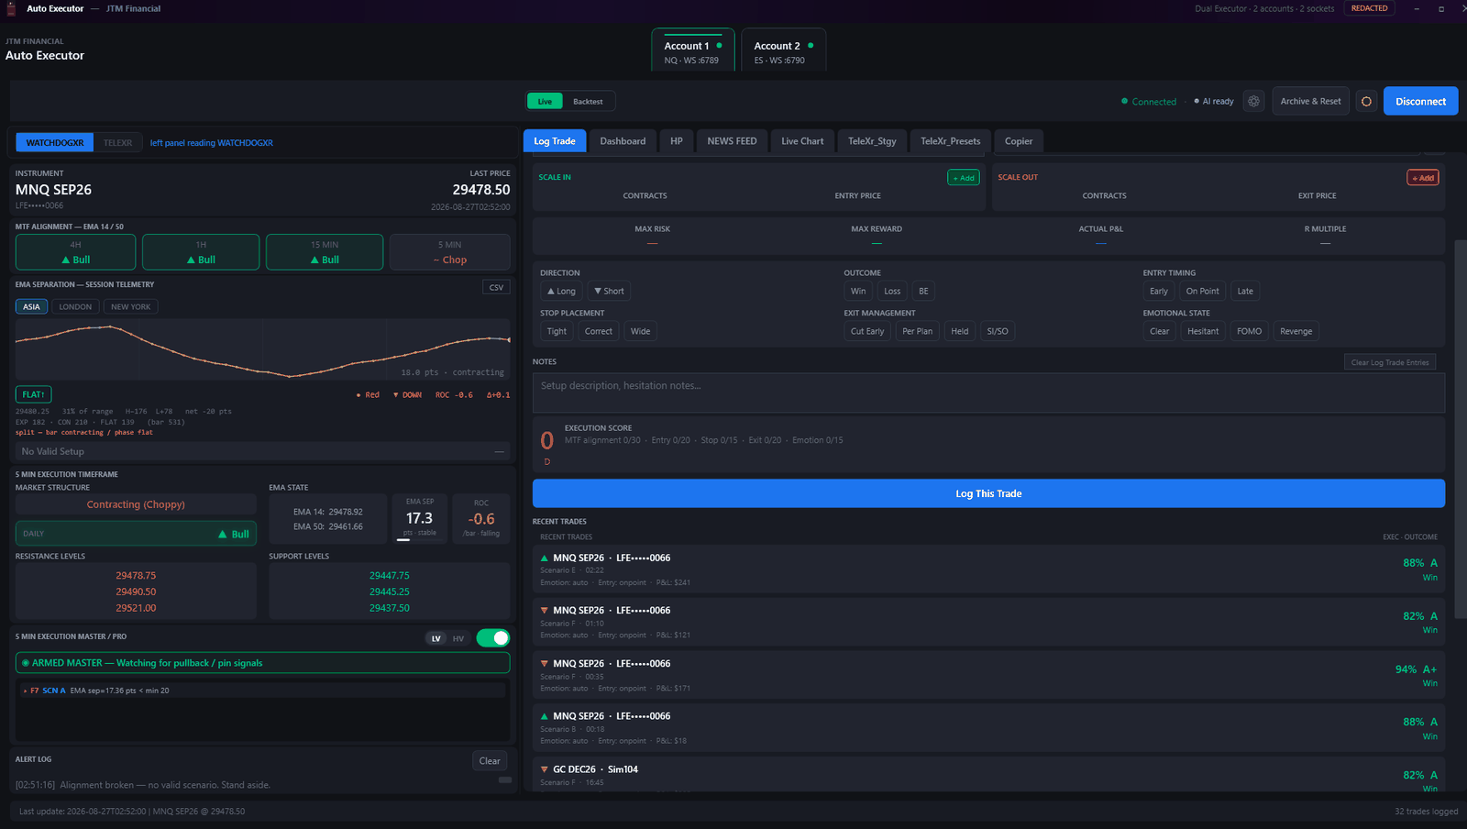Click the green Connected status dot
This screenshot has height=829, width=1467.
pyautogui.click(x=1124, y=101)
